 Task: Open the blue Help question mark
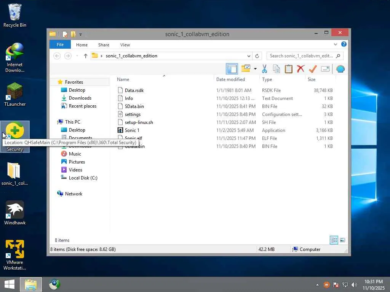pyautogui.click(x=344, y=44)
